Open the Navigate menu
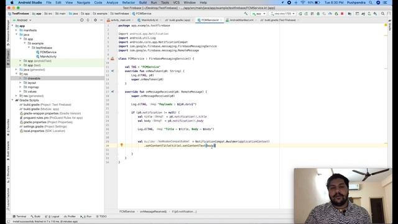The image size is (398, 224). [83, 2]
